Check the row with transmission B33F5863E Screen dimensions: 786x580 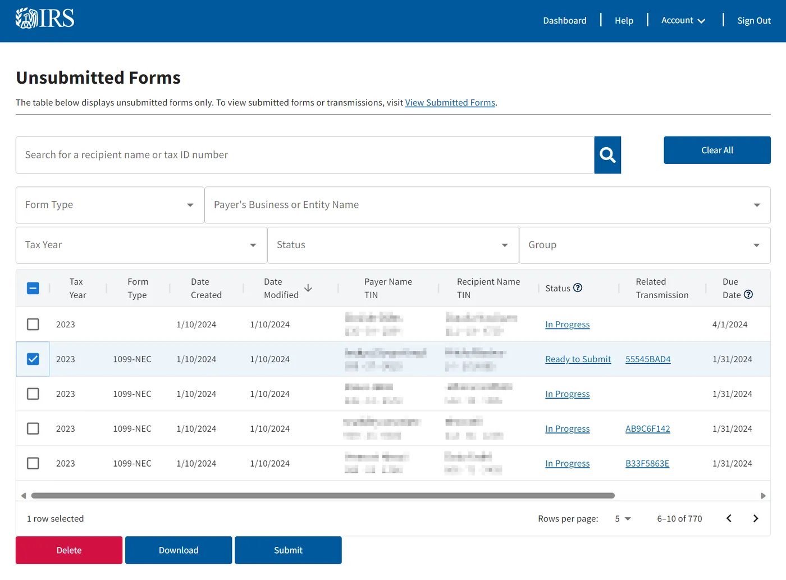point(33,464)
